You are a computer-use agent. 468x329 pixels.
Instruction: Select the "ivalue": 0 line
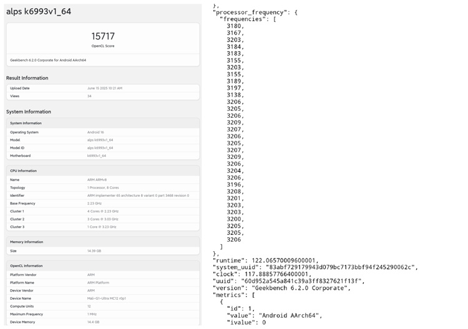point(246,322)
